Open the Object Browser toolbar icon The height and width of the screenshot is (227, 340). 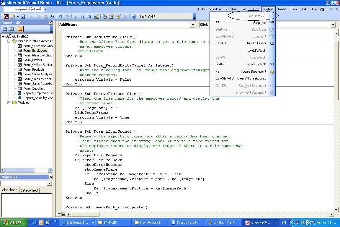coord(118,17)
